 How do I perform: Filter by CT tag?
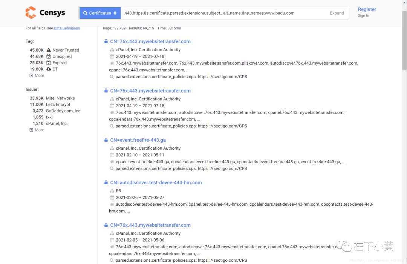click(x=55, y=69)
